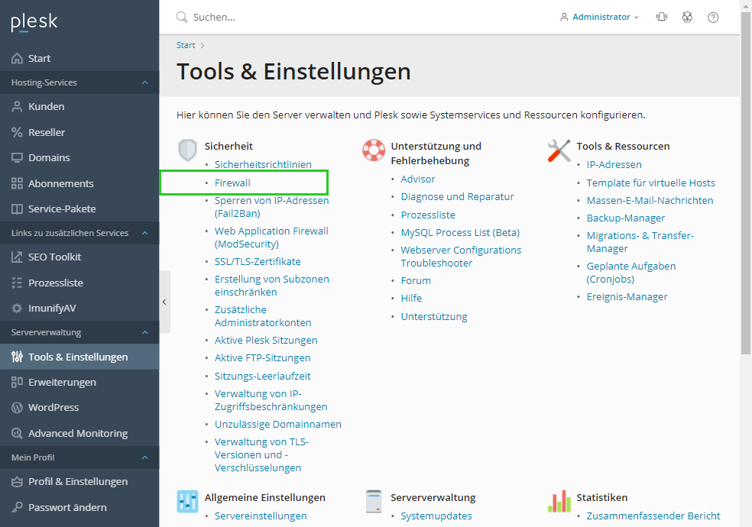The height and width of the screenshot is (527, 752).
Task: Open notifications bell icon
Action: coord(662,18)
